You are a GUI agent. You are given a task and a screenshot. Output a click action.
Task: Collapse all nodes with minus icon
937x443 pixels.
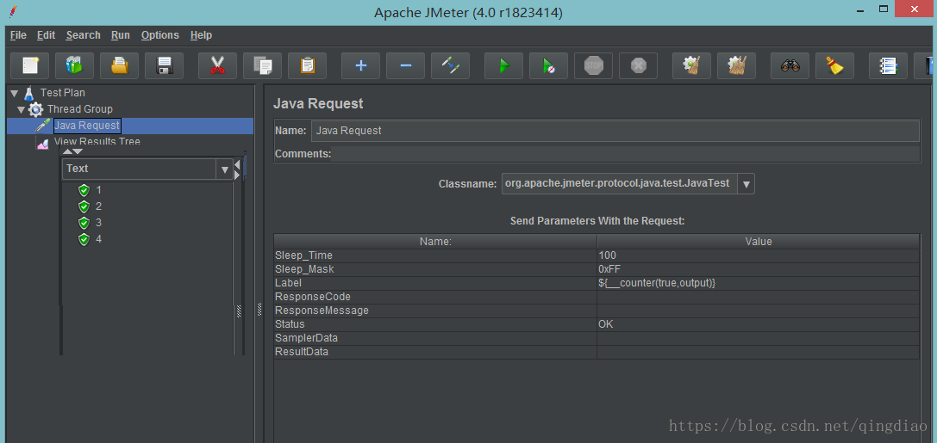[406, 65]
